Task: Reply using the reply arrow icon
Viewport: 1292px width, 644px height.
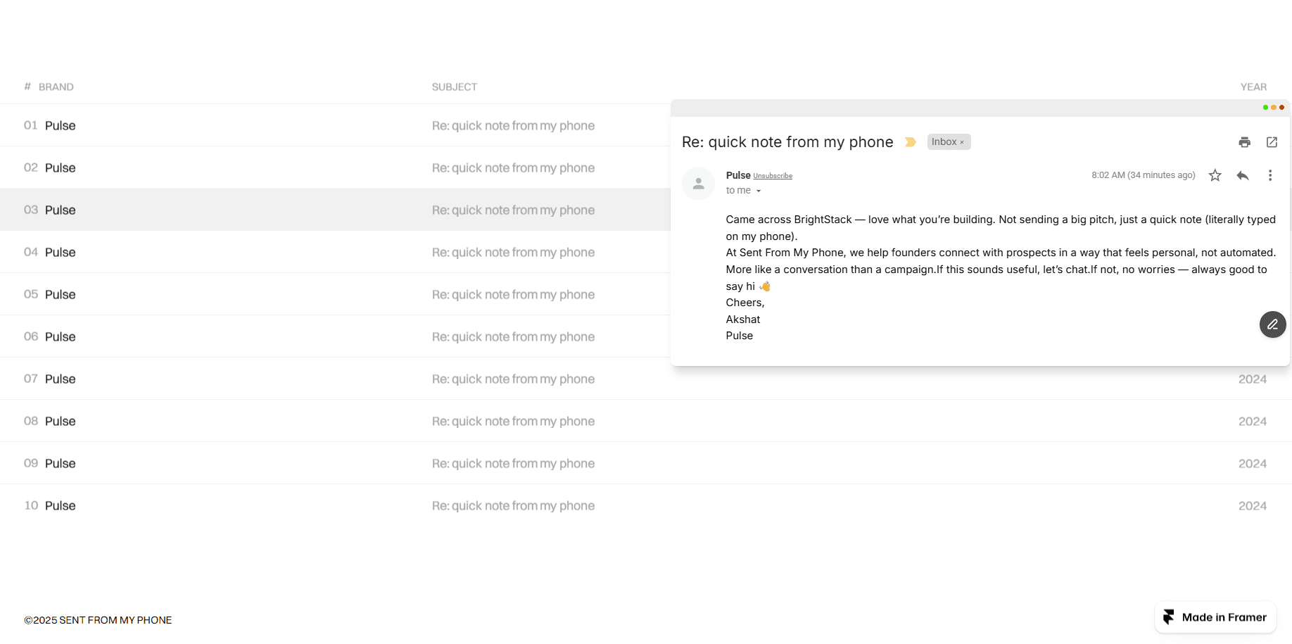Action: (1243, 175)
